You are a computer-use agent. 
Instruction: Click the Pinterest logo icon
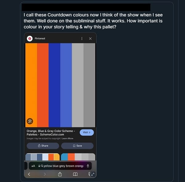click(x=30, y=39)
